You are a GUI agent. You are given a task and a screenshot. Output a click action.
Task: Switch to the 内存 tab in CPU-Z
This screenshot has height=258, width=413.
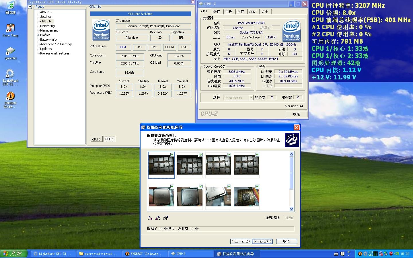pyautogui.click(x=241, y=12)
